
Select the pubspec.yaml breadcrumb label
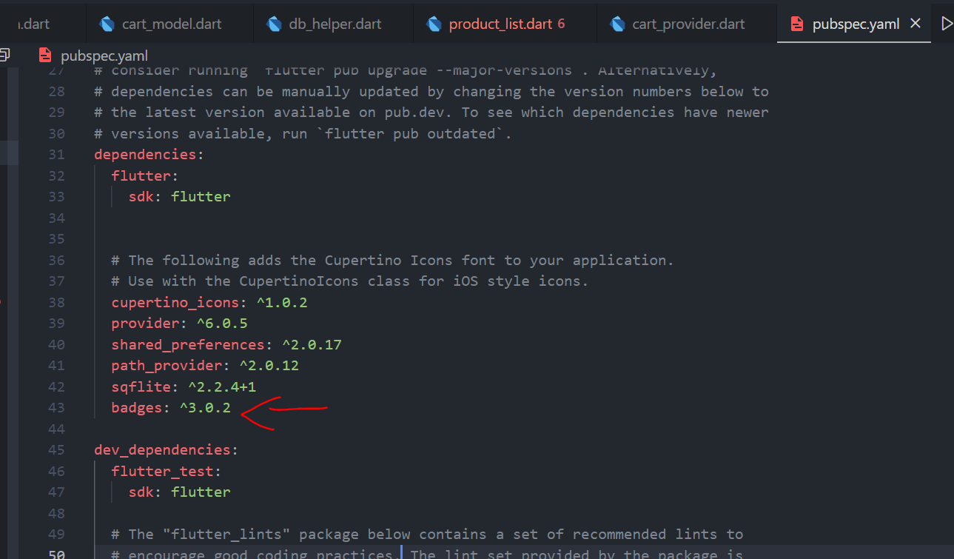(x=104, y=56)
